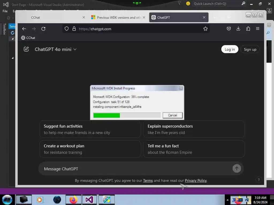Open the globe browser taskbar icon
Screen dimensions: 274x205
(x=57, y=200)
